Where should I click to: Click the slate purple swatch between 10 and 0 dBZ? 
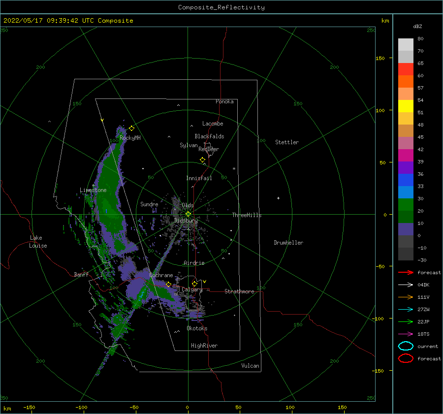(x=406, y=229)
